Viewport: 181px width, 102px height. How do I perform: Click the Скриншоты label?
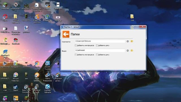(66, 42)
